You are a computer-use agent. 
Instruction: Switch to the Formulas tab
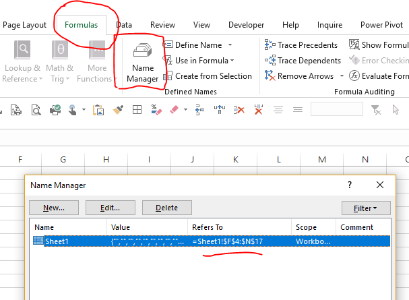tap(81, 25)
